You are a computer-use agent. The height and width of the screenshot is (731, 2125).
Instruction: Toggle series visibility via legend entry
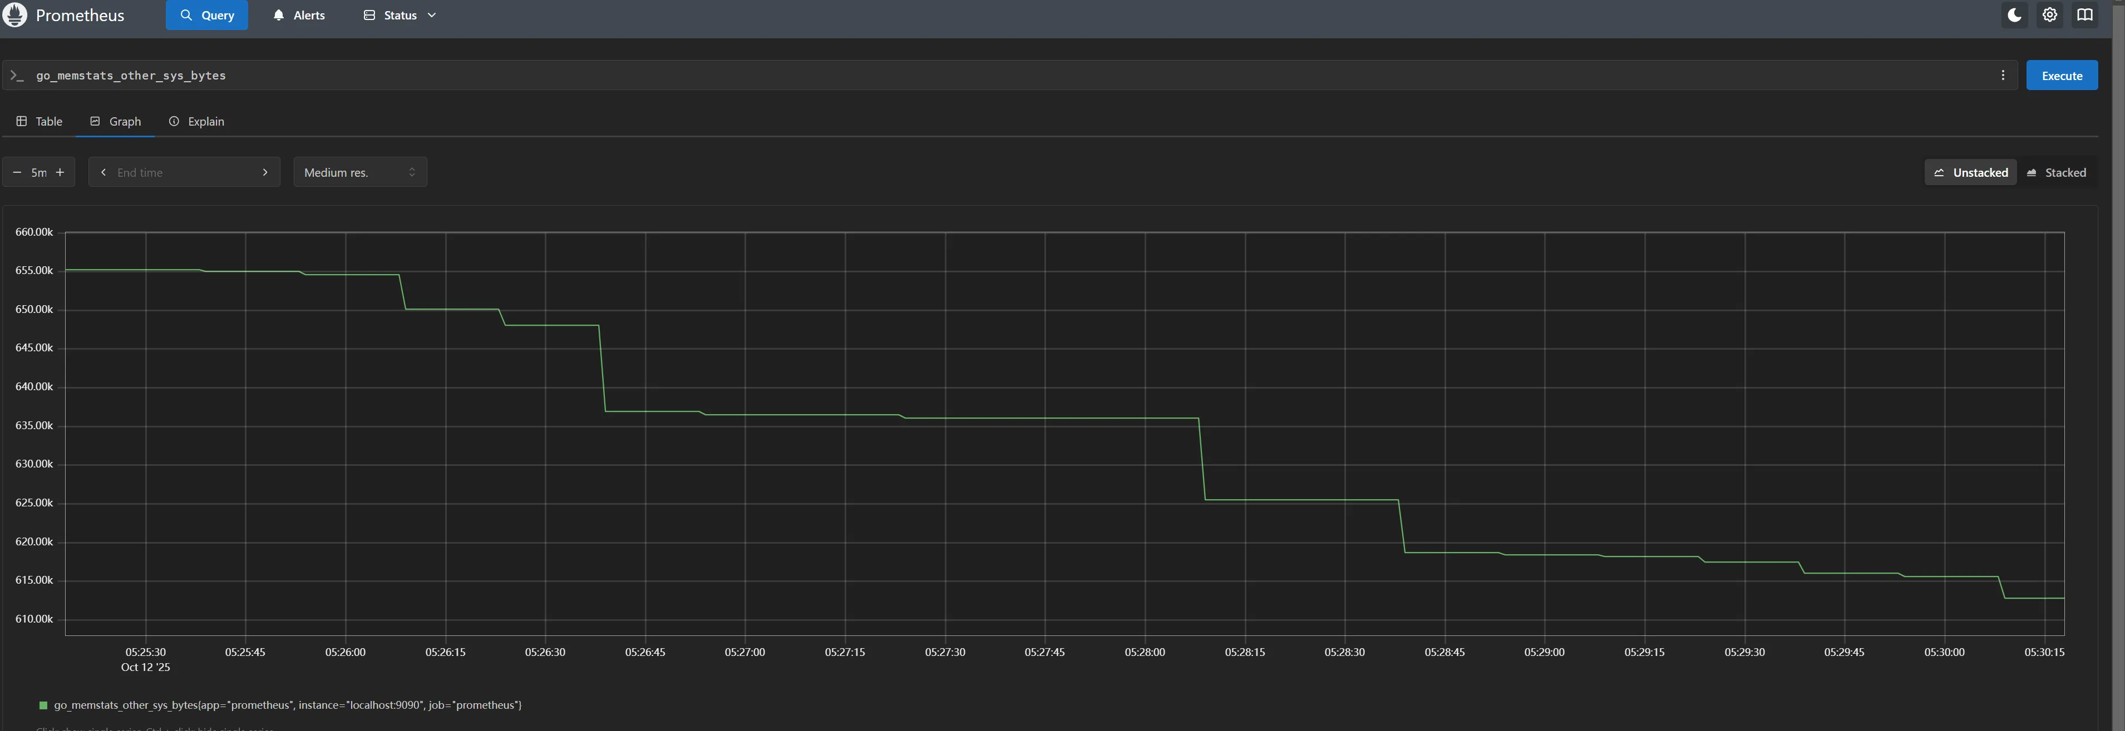pos(287,705)
